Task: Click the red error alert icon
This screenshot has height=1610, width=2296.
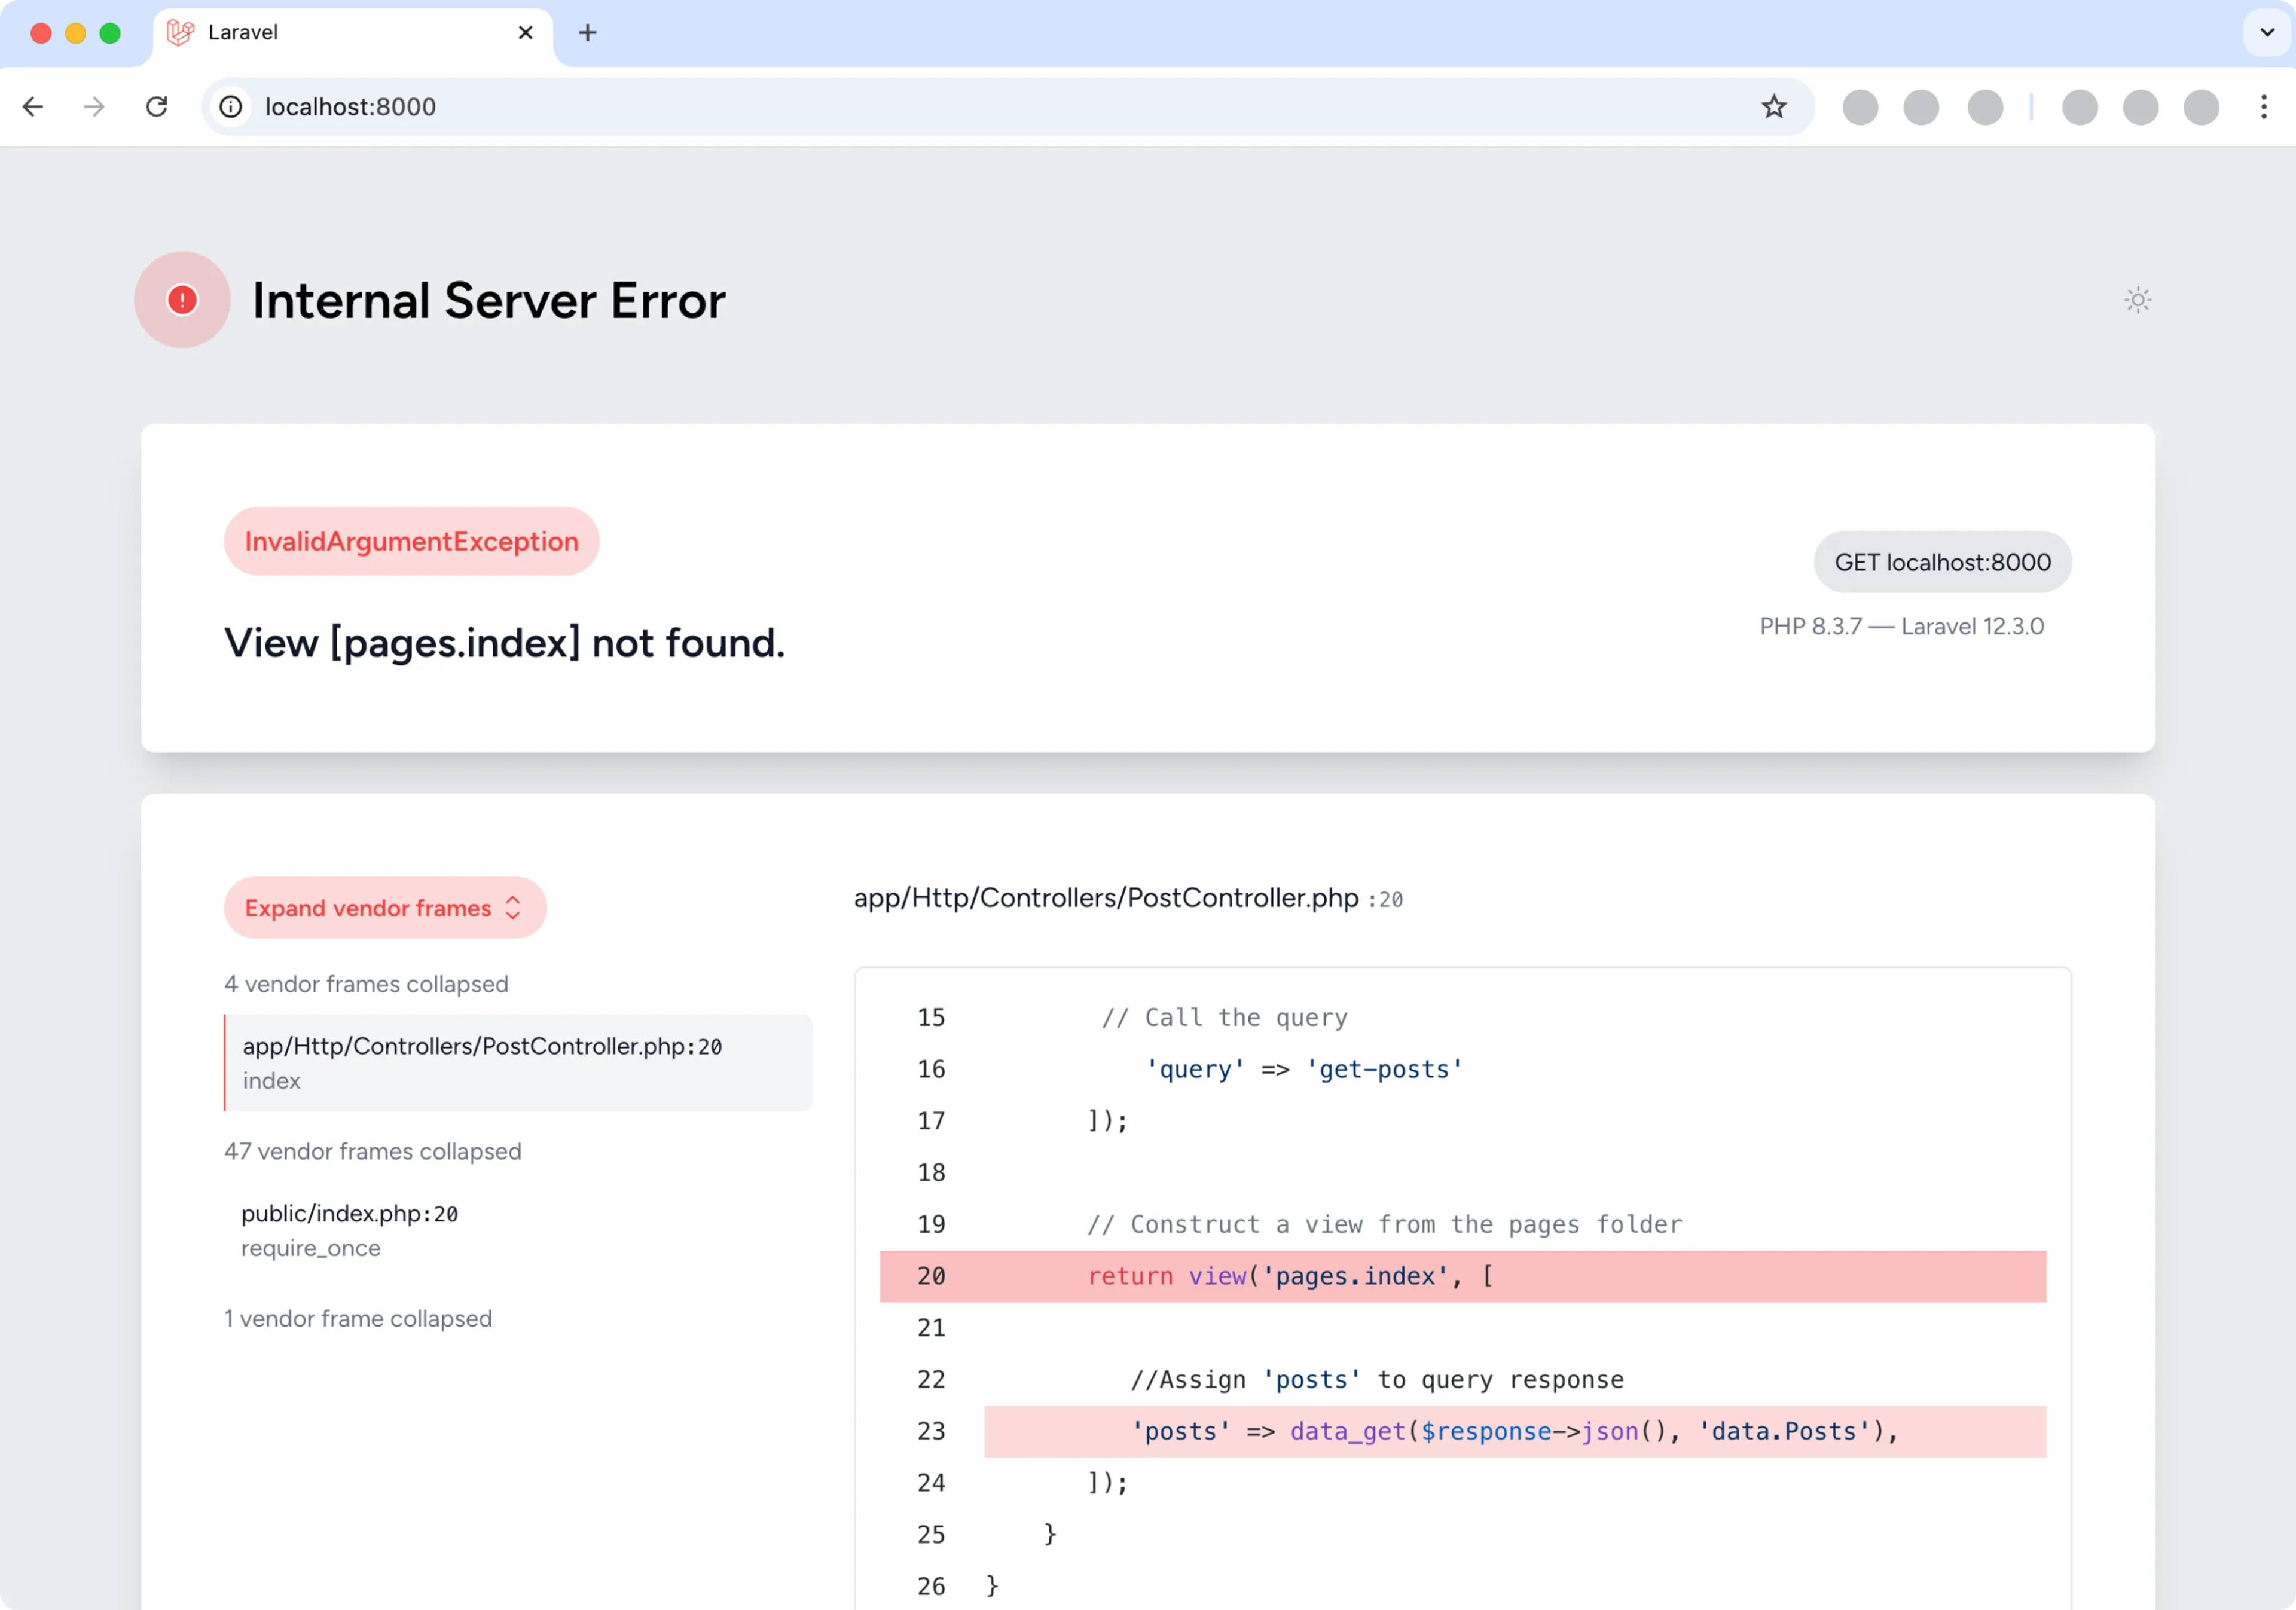Action: (181, 299)
